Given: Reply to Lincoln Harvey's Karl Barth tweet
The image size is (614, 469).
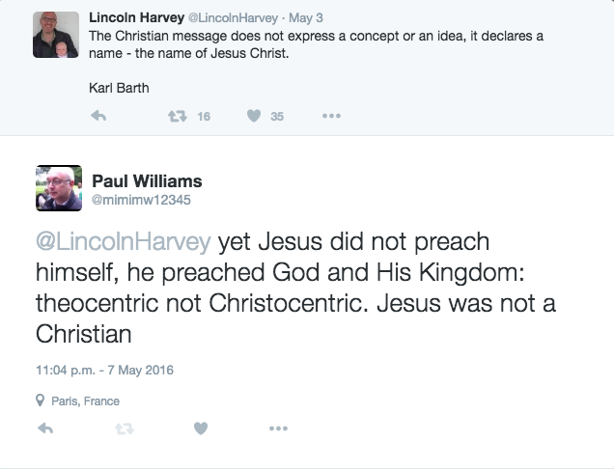Looking at the screenshot, I should (98, 116).
